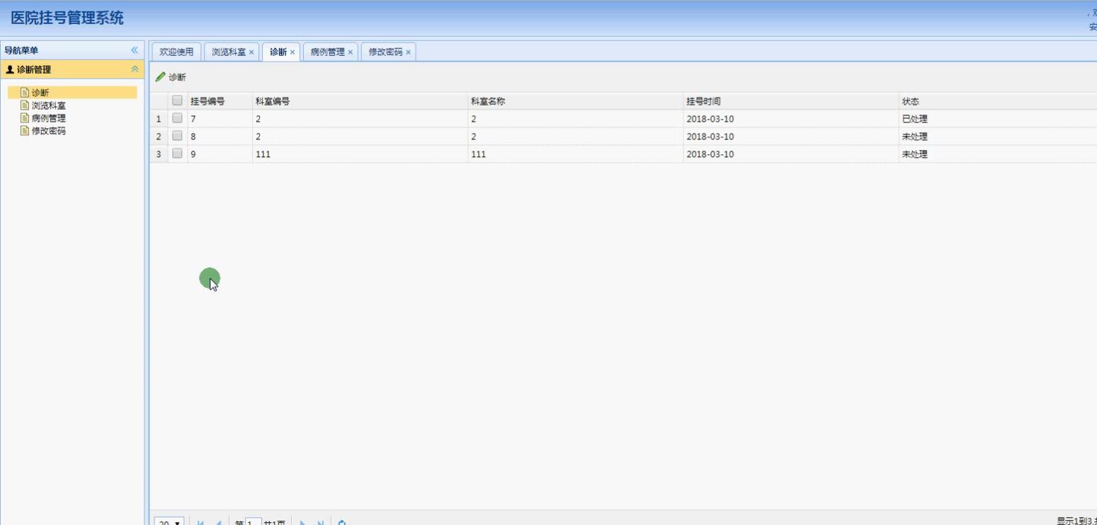Screen dimensions: 1097x525
Task: Tick the checkbox for 挂号编号 7
Action: (177, 118)
